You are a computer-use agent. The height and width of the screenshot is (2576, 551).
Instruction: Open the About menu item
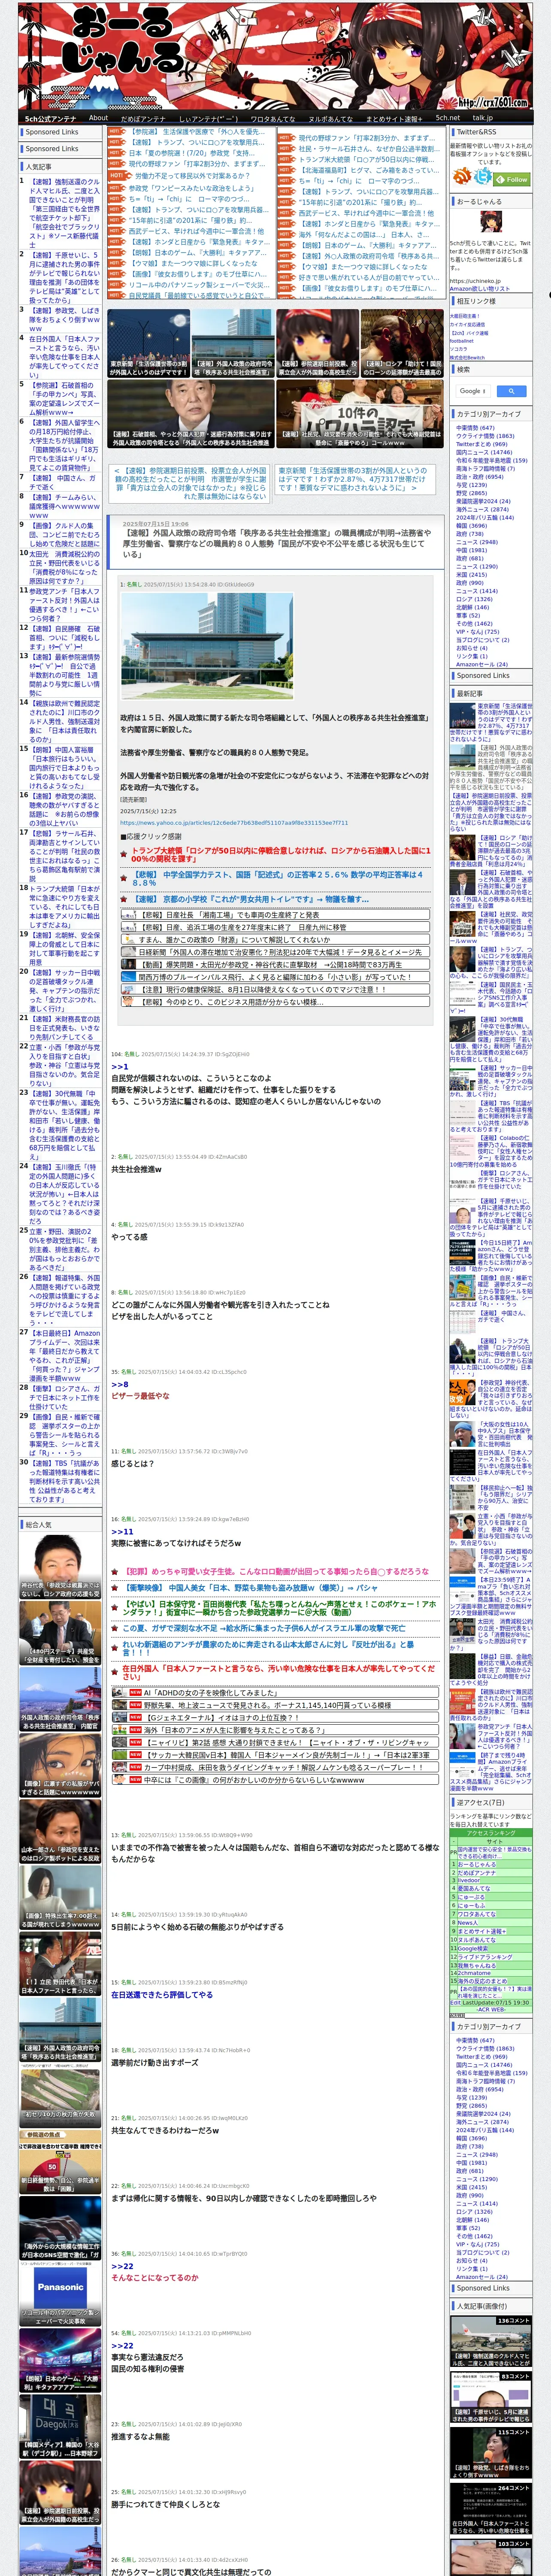[x=98, y=118]
